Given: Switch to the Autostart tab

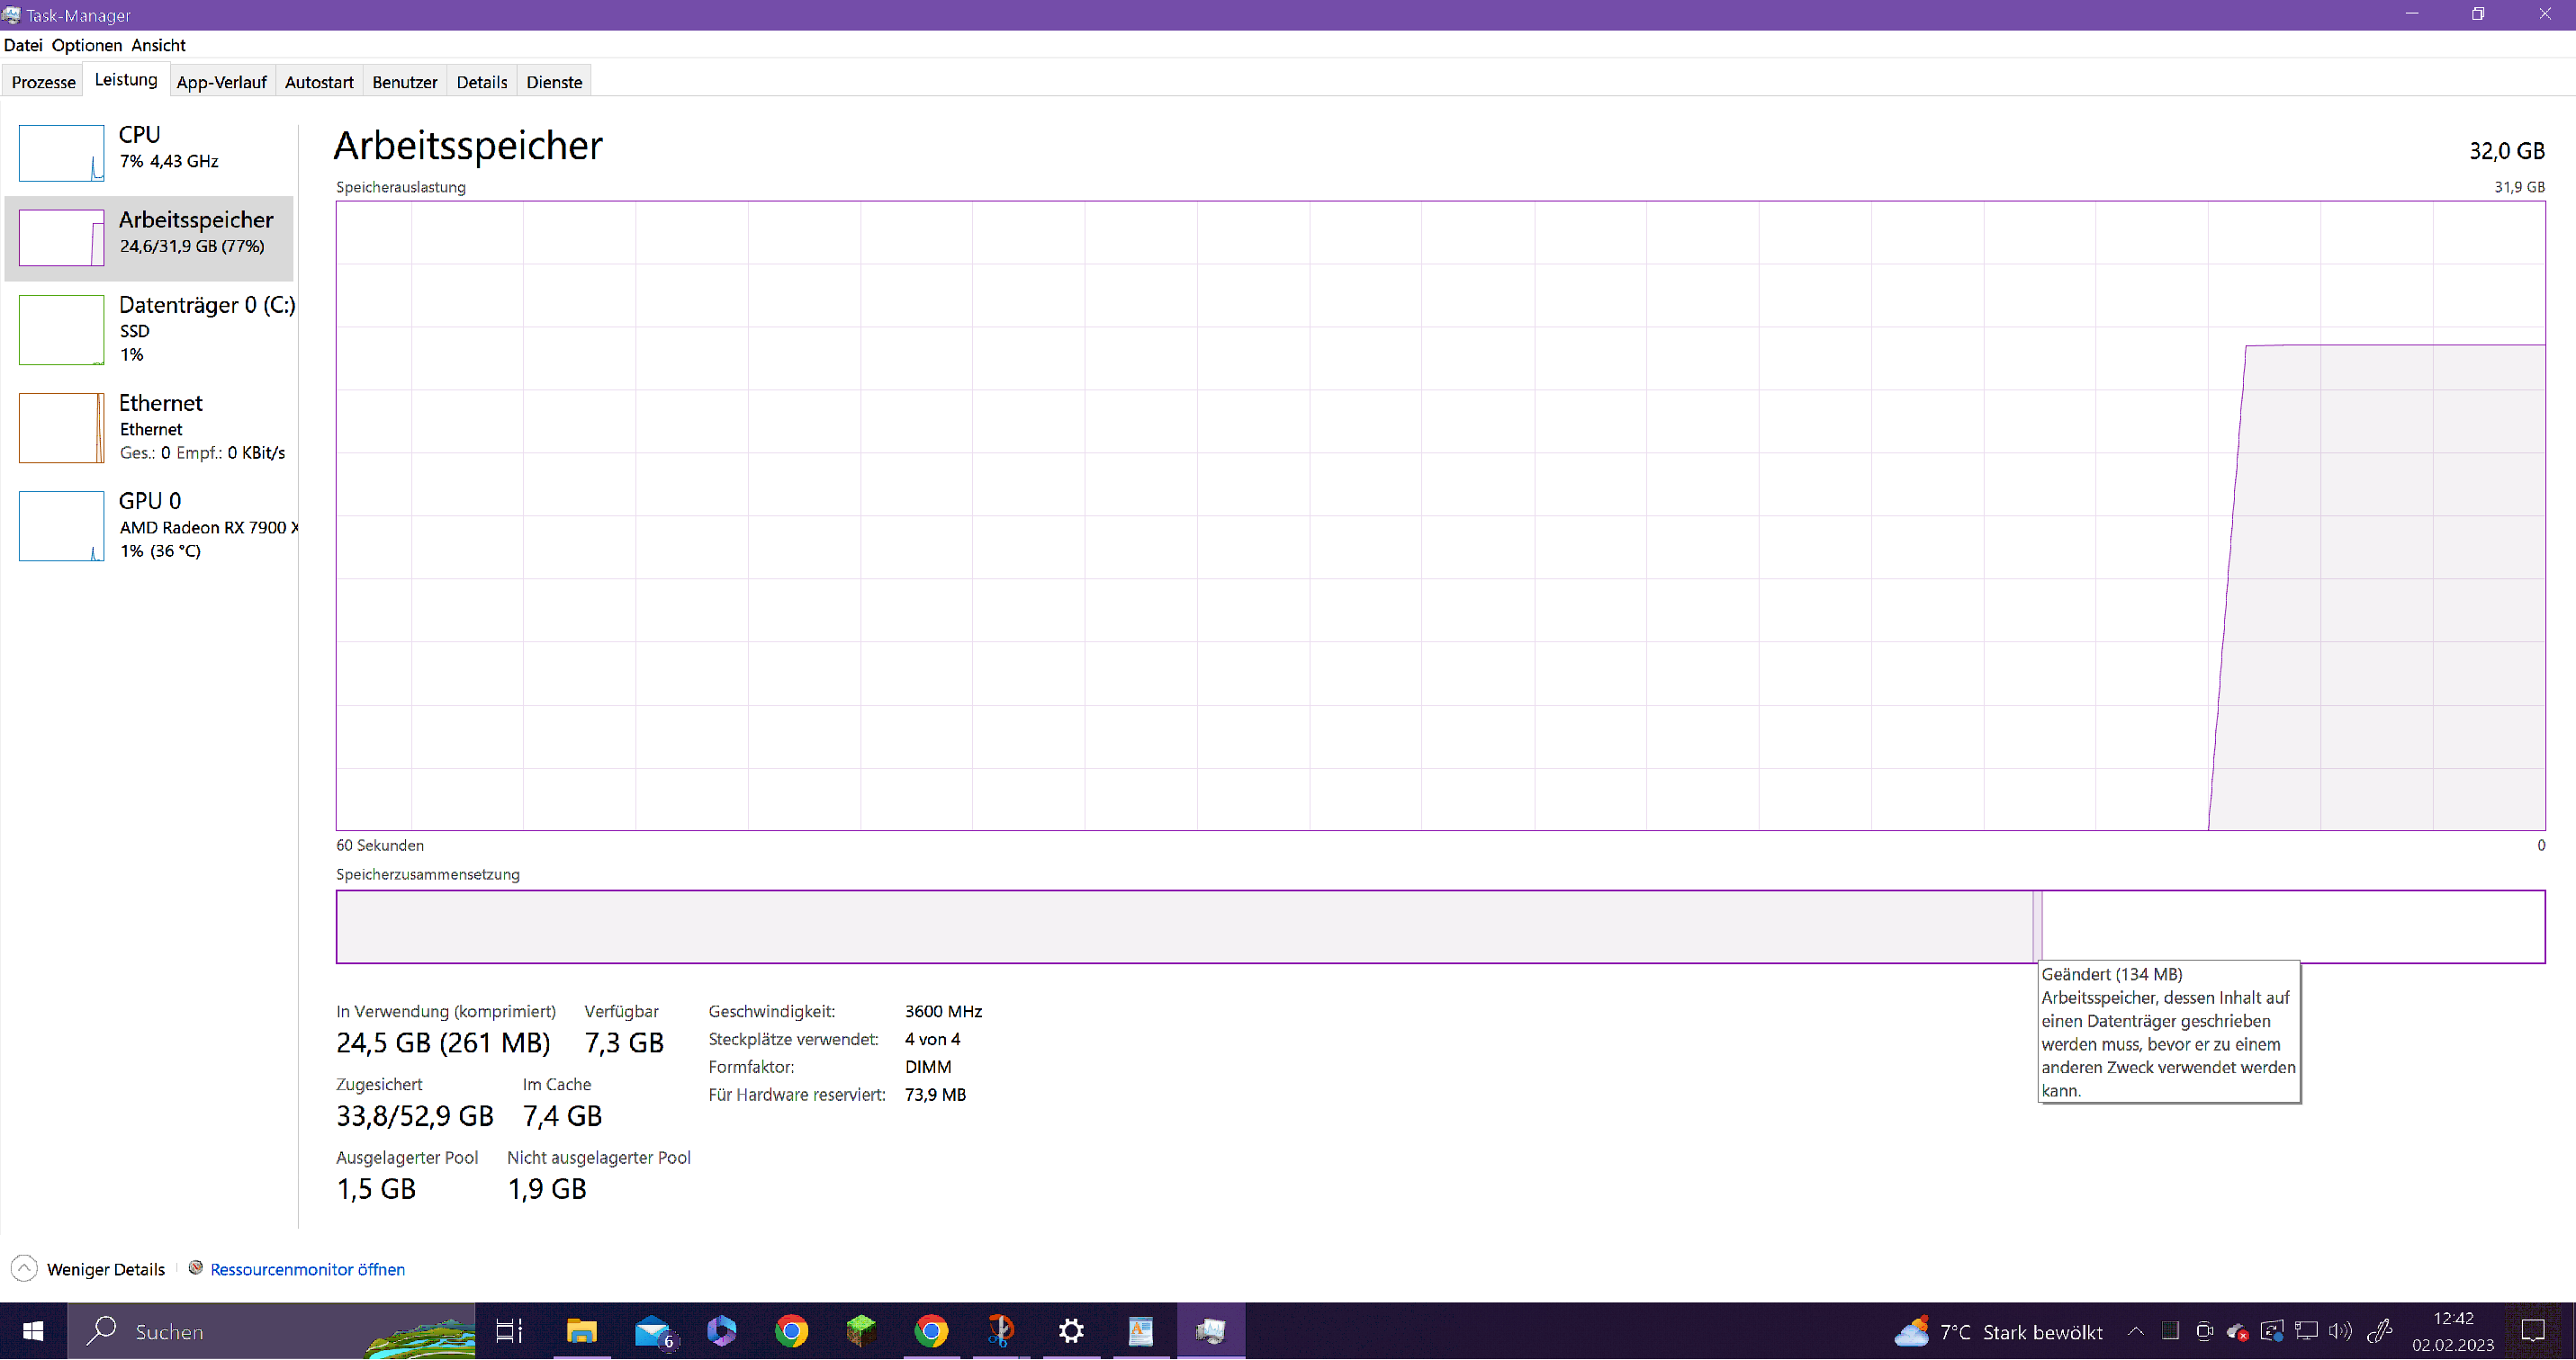Looking at the screenshot, I should (x=318, y=82).
